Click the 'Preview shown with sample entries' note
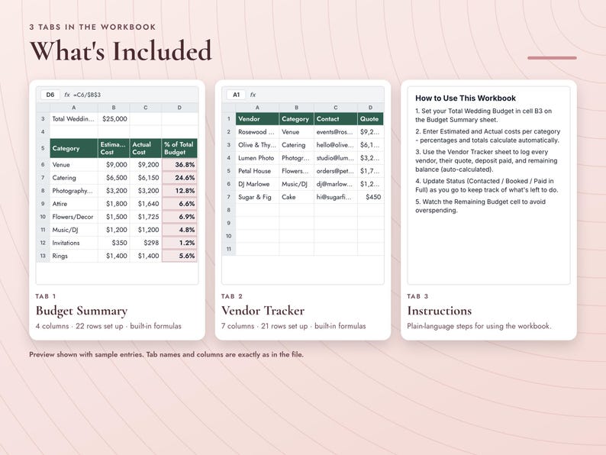Image resolution: width=606 pixels, height=455 pixels. (x=166, y=354)
